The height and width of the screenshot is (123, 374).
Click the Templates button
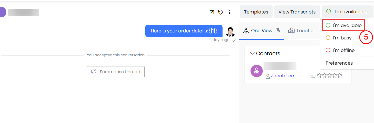click(x=256, y=12)
